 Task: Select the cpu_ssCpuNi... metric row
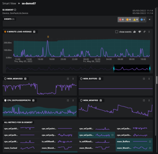(x=96, y=128)
